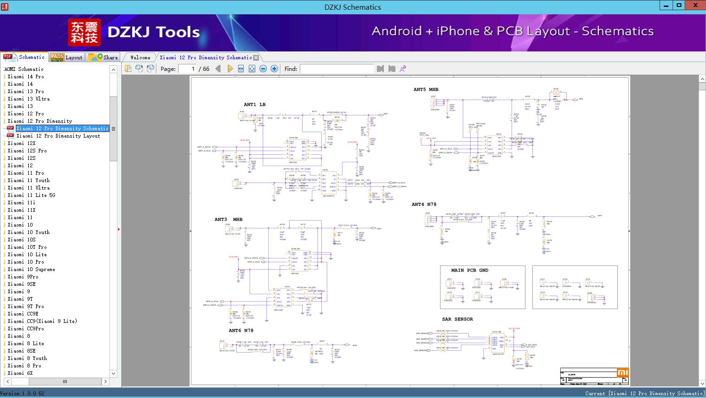This screenshot has width=706, height=398.
Task: Click the fit-to-width icon
Action: point(241,69)
